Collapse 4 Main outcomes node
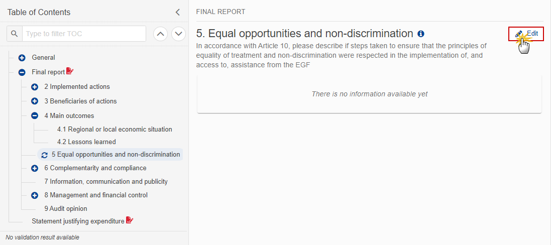Viewport: 551px width, 245px height. pos(35,116)
